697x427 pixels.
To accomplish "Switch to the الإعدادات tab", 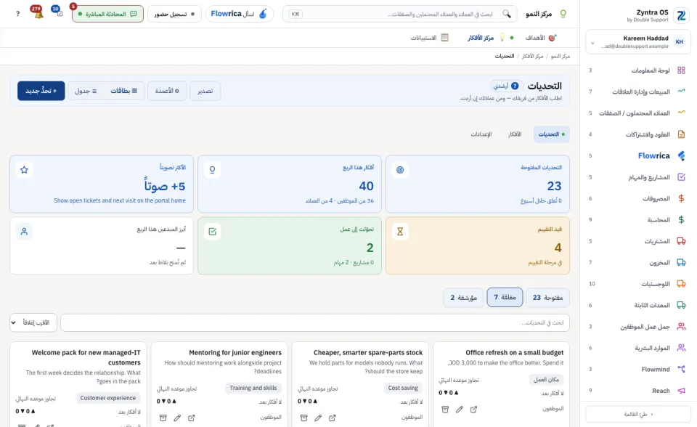I will [x=481, y=134].
